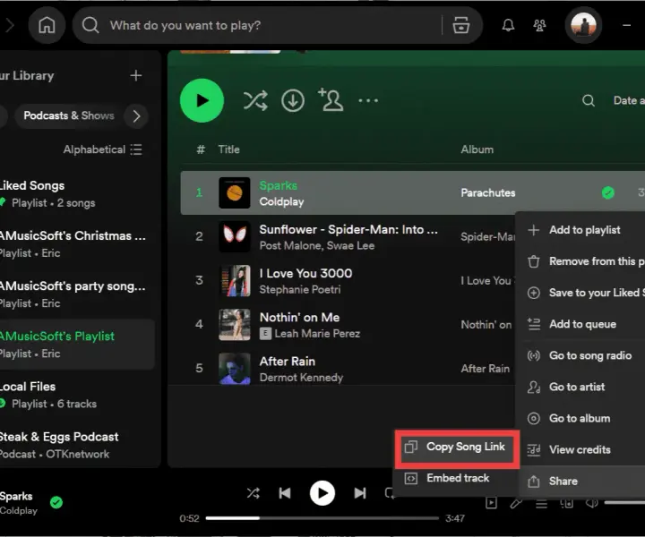Enable shuffle for this playlist
Screen dimensions: 645x537
point(255,100)
